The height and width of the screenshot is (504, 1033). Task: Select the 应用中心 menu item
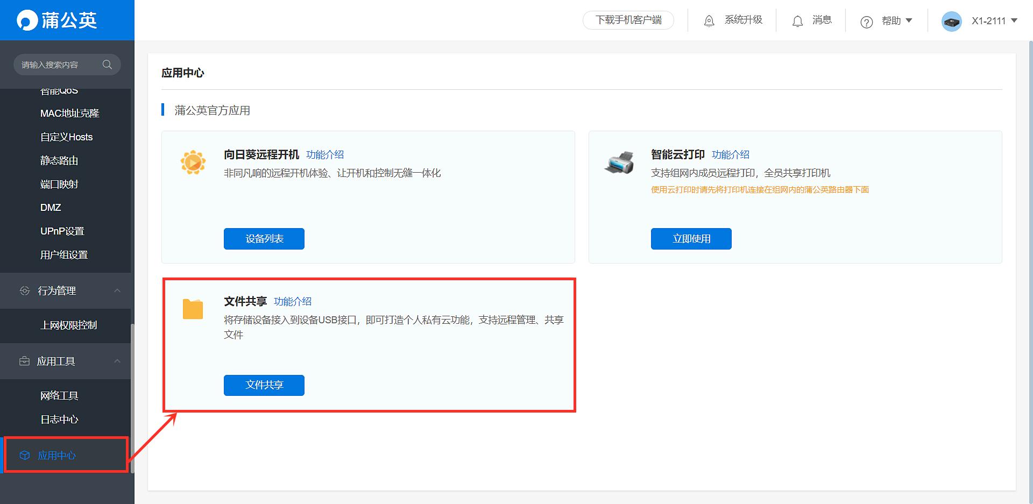pos(66,455)
